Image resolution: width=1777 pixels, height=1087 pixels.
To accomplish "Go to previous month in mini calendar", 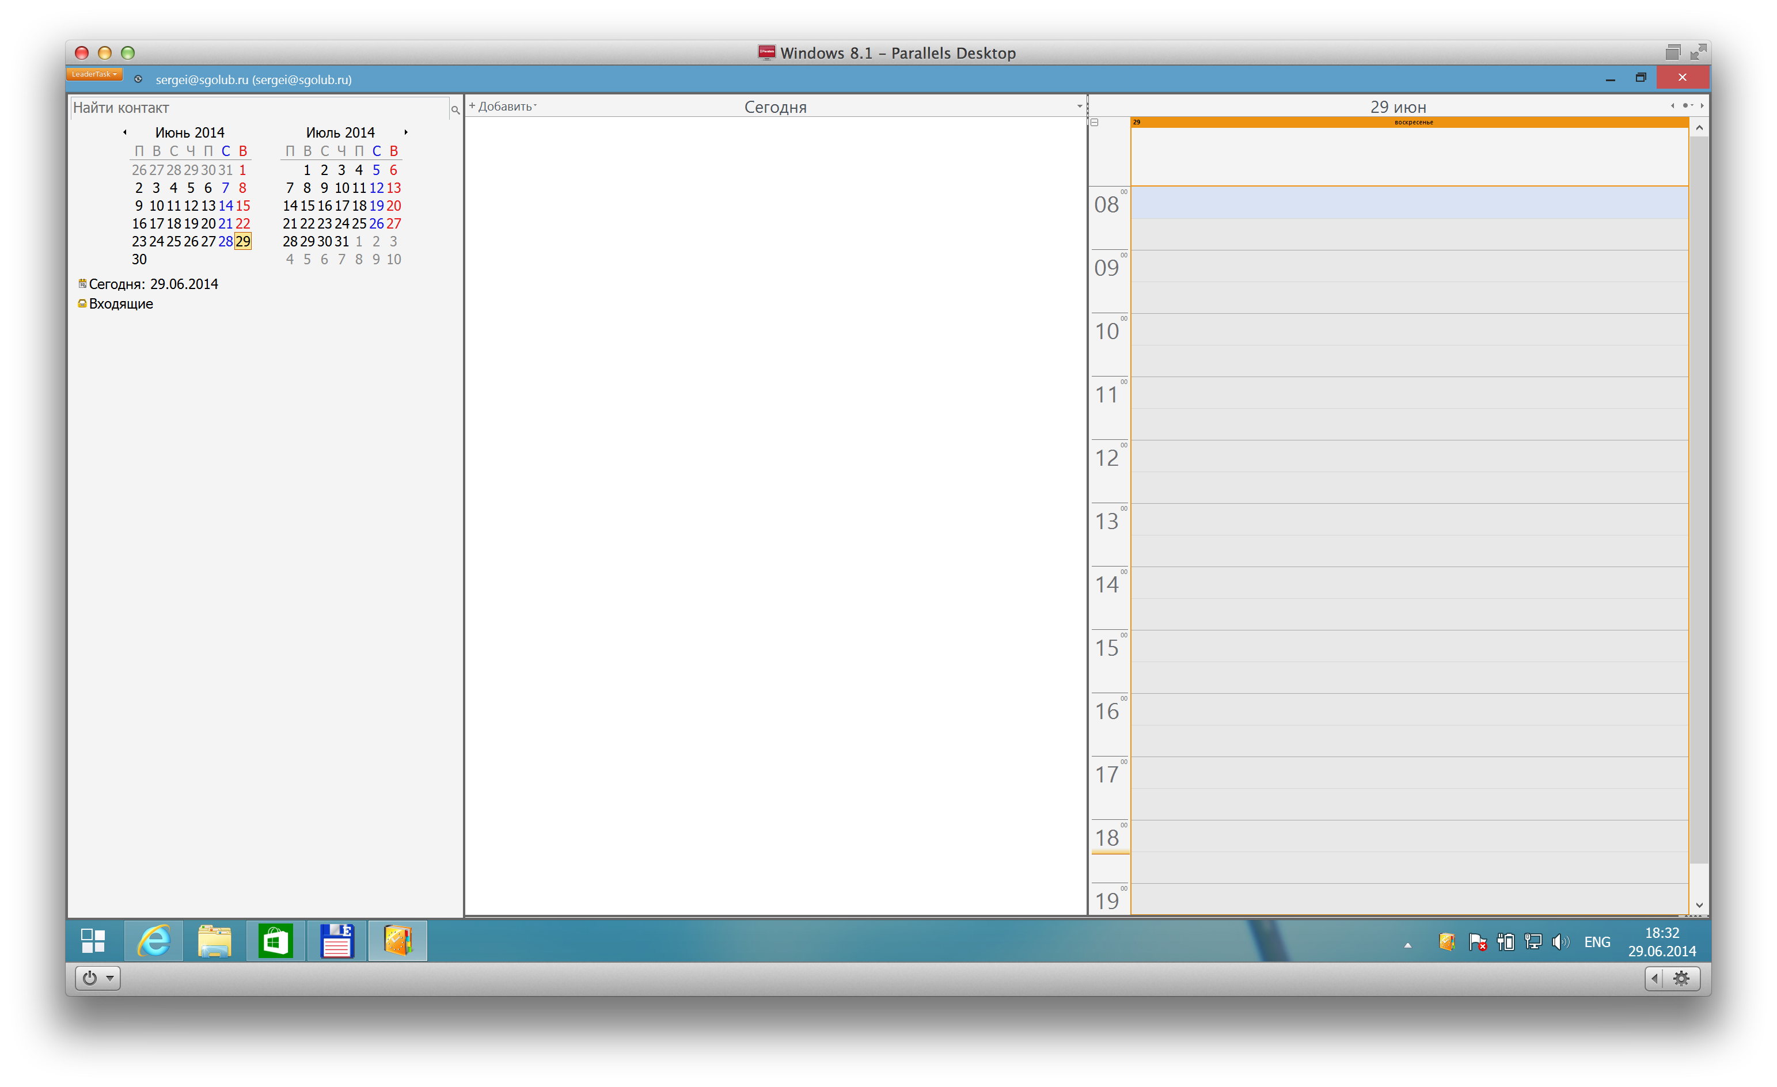I will pyautogui.click(x=125, y=132).
